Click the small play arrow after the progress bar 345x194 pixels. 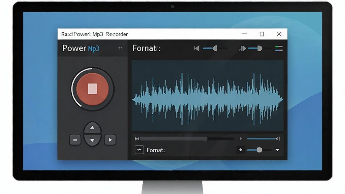[241, 138]
